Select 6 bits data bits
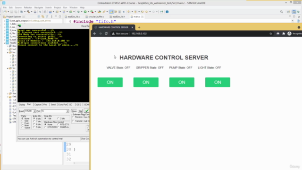The height and width of the screenshot is (170, 302). [x=34, y=124]
